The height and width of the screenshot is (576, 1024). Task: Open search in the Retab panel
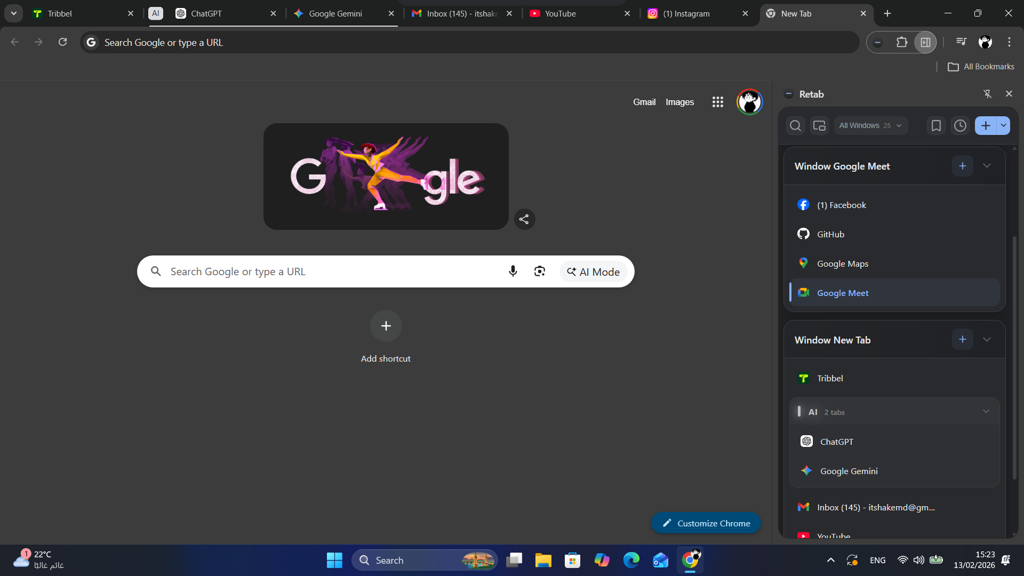pos(795,125)
